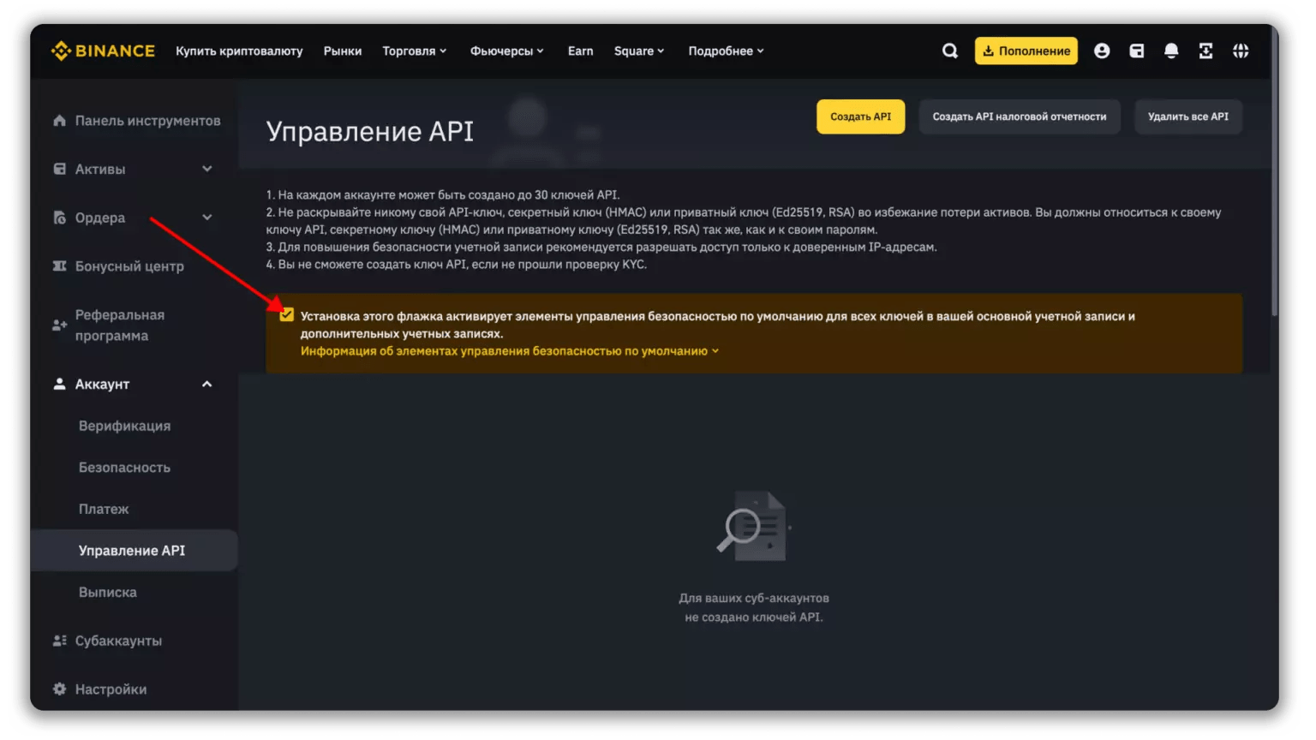
Task: Click the home icon beside Панель инструментов
Action: point(59,121)
